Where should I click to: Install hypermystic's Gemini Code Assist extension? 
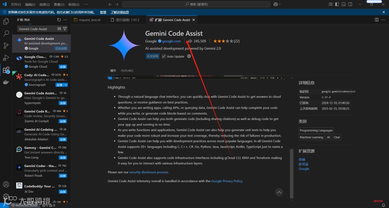(63, 103)
